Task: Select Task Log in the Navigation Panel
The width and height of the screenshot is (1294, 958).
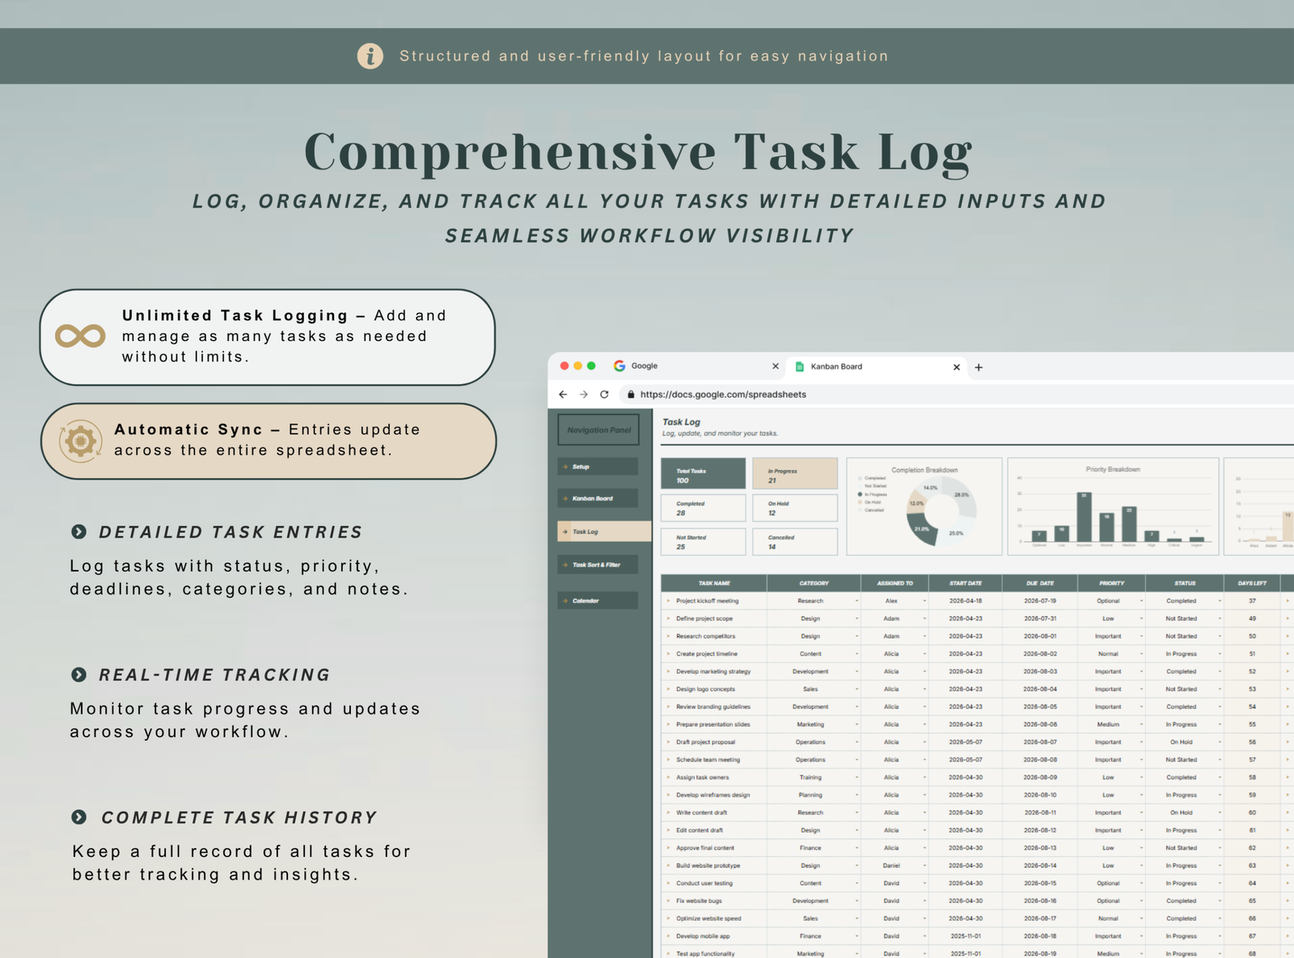Action: point(604,531)
